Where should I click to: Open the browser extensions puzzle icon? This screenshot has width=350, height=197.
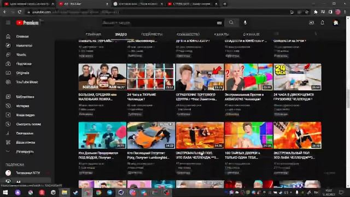316,12
